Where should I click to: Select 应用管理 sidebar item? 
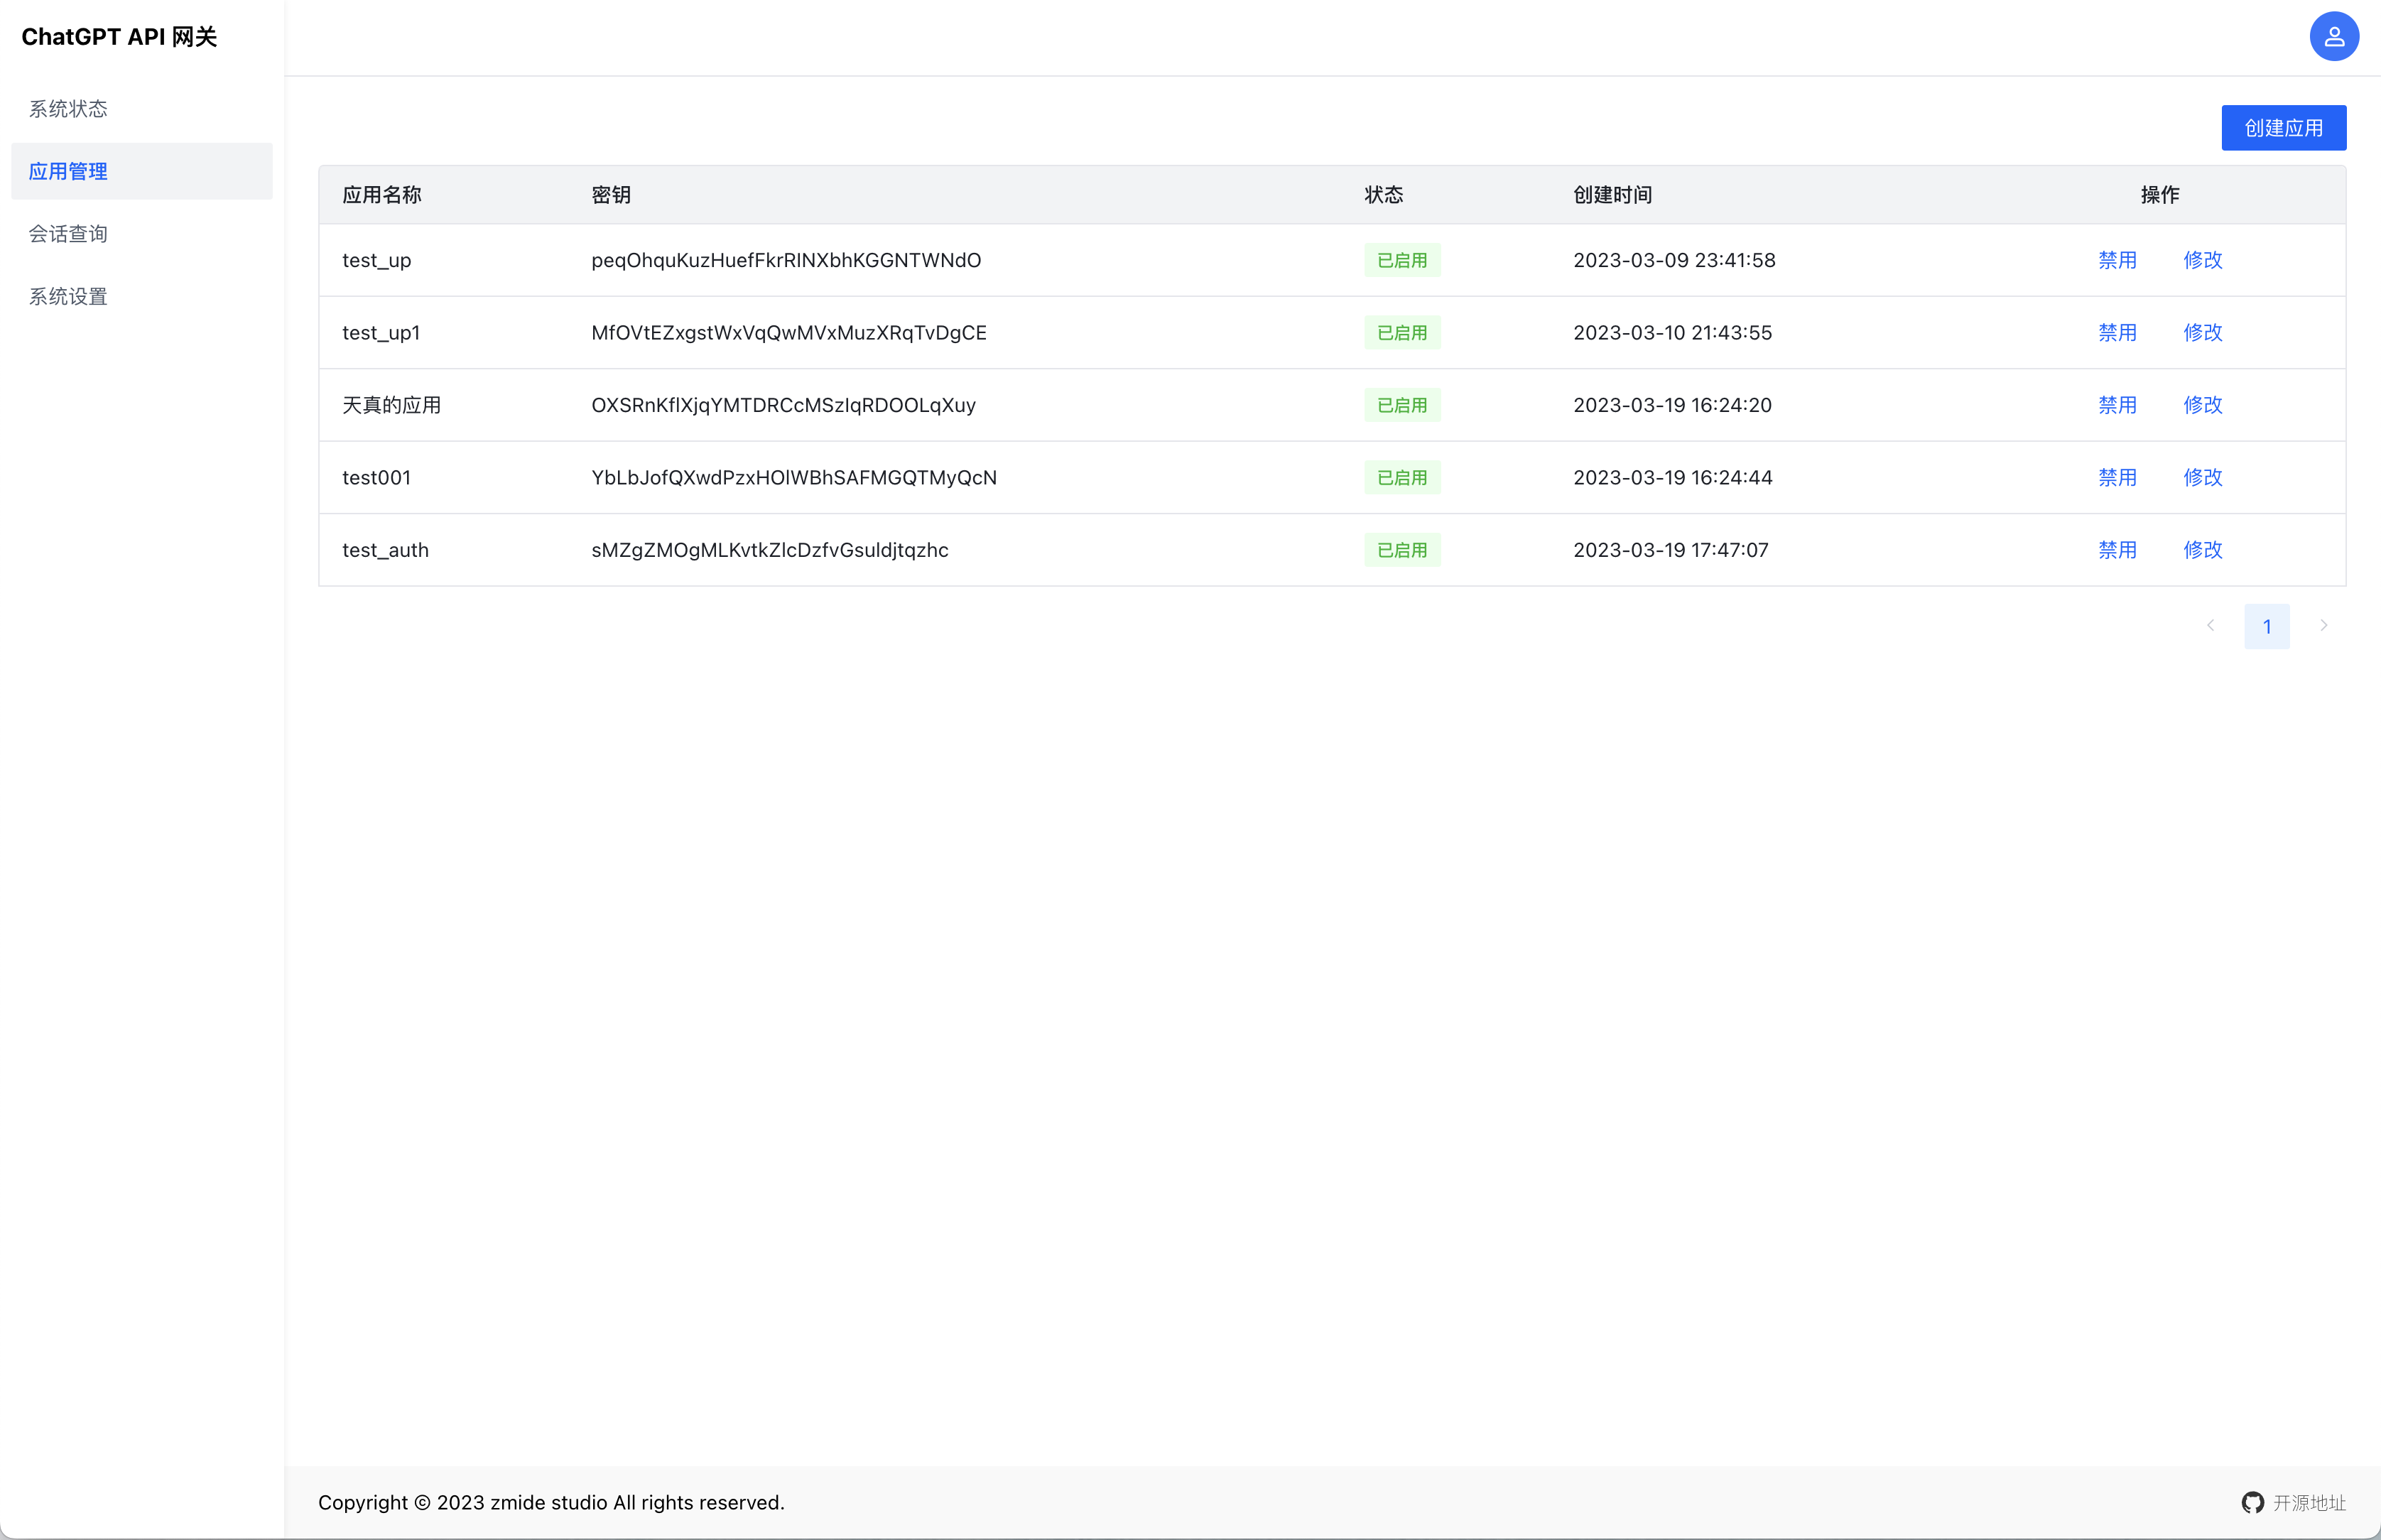point(68,171)
